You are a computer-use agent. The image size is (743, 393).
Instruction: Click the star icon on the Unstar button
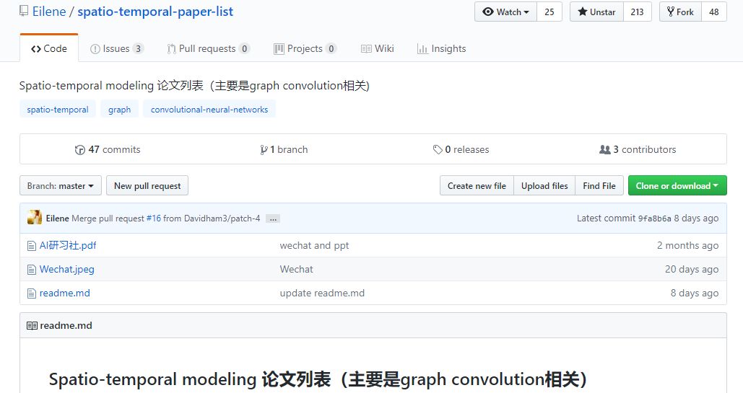(583, 12)
